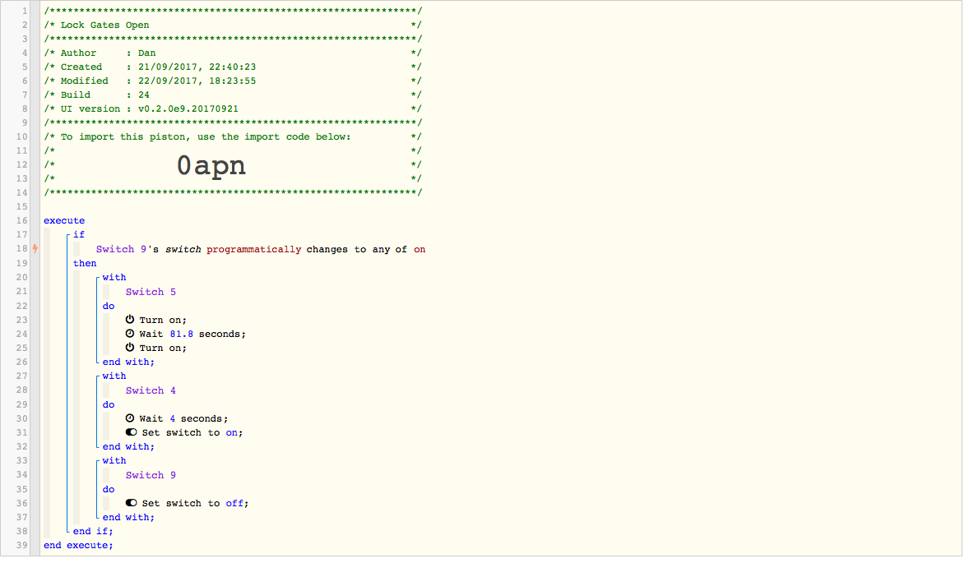Click the end if; statement
Screen dimensions: 969x563
[93, 532]
